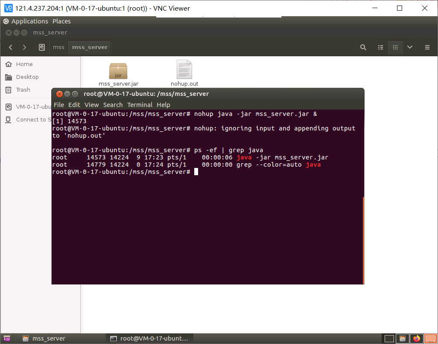Open the mss path bar segment
This screenshot has width=438, height=344.
coord(58,47)
